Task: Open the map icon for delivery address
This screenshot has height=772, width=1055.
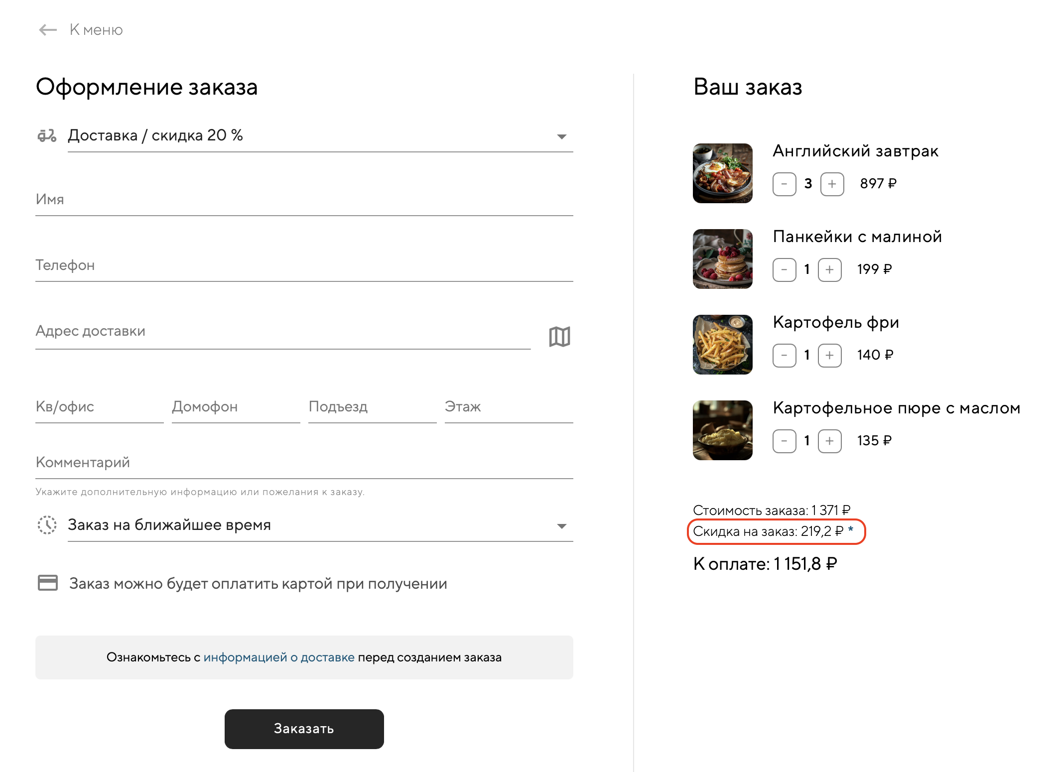Action: click(559, 337)
